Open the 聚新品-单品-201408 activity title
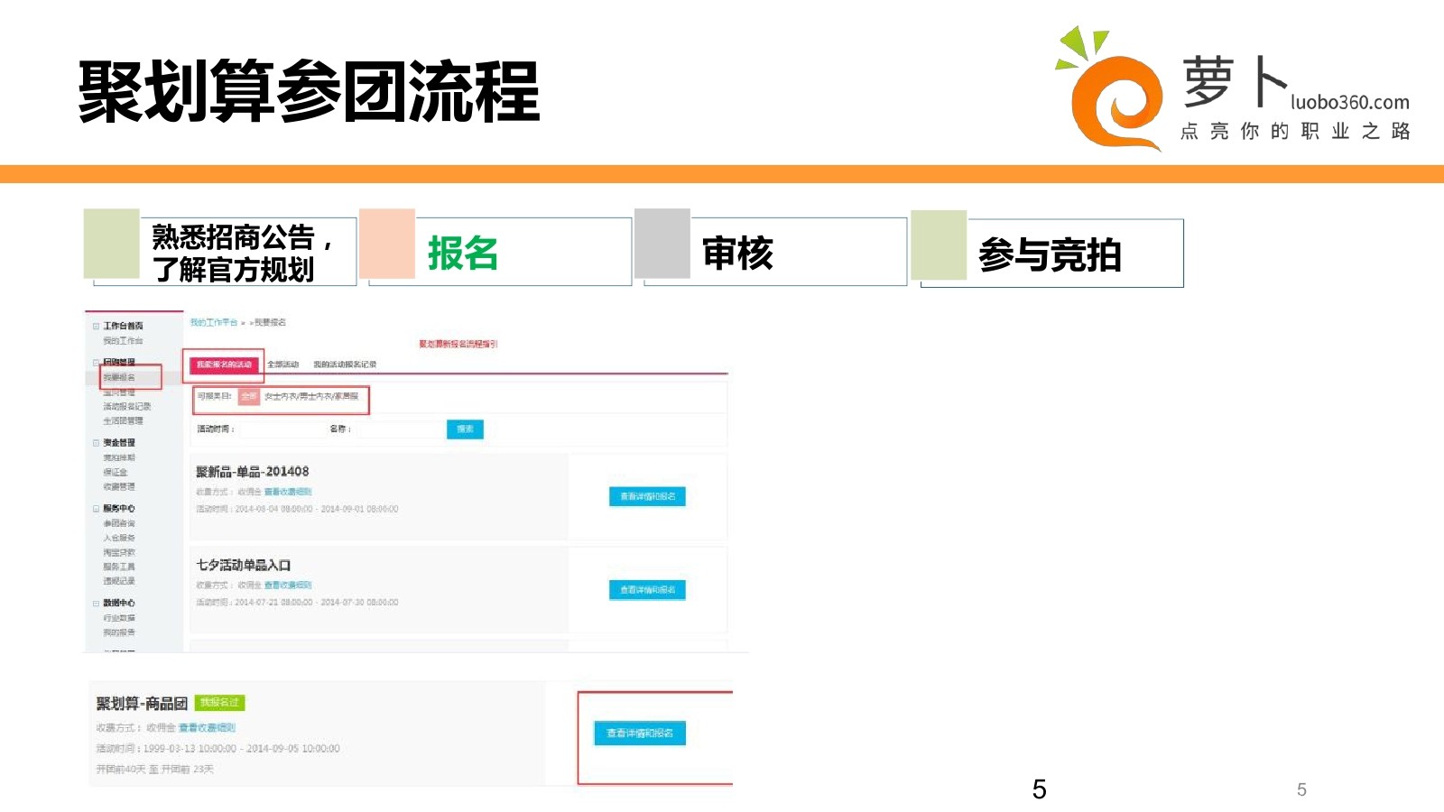1444x812 pixels. 253,472
